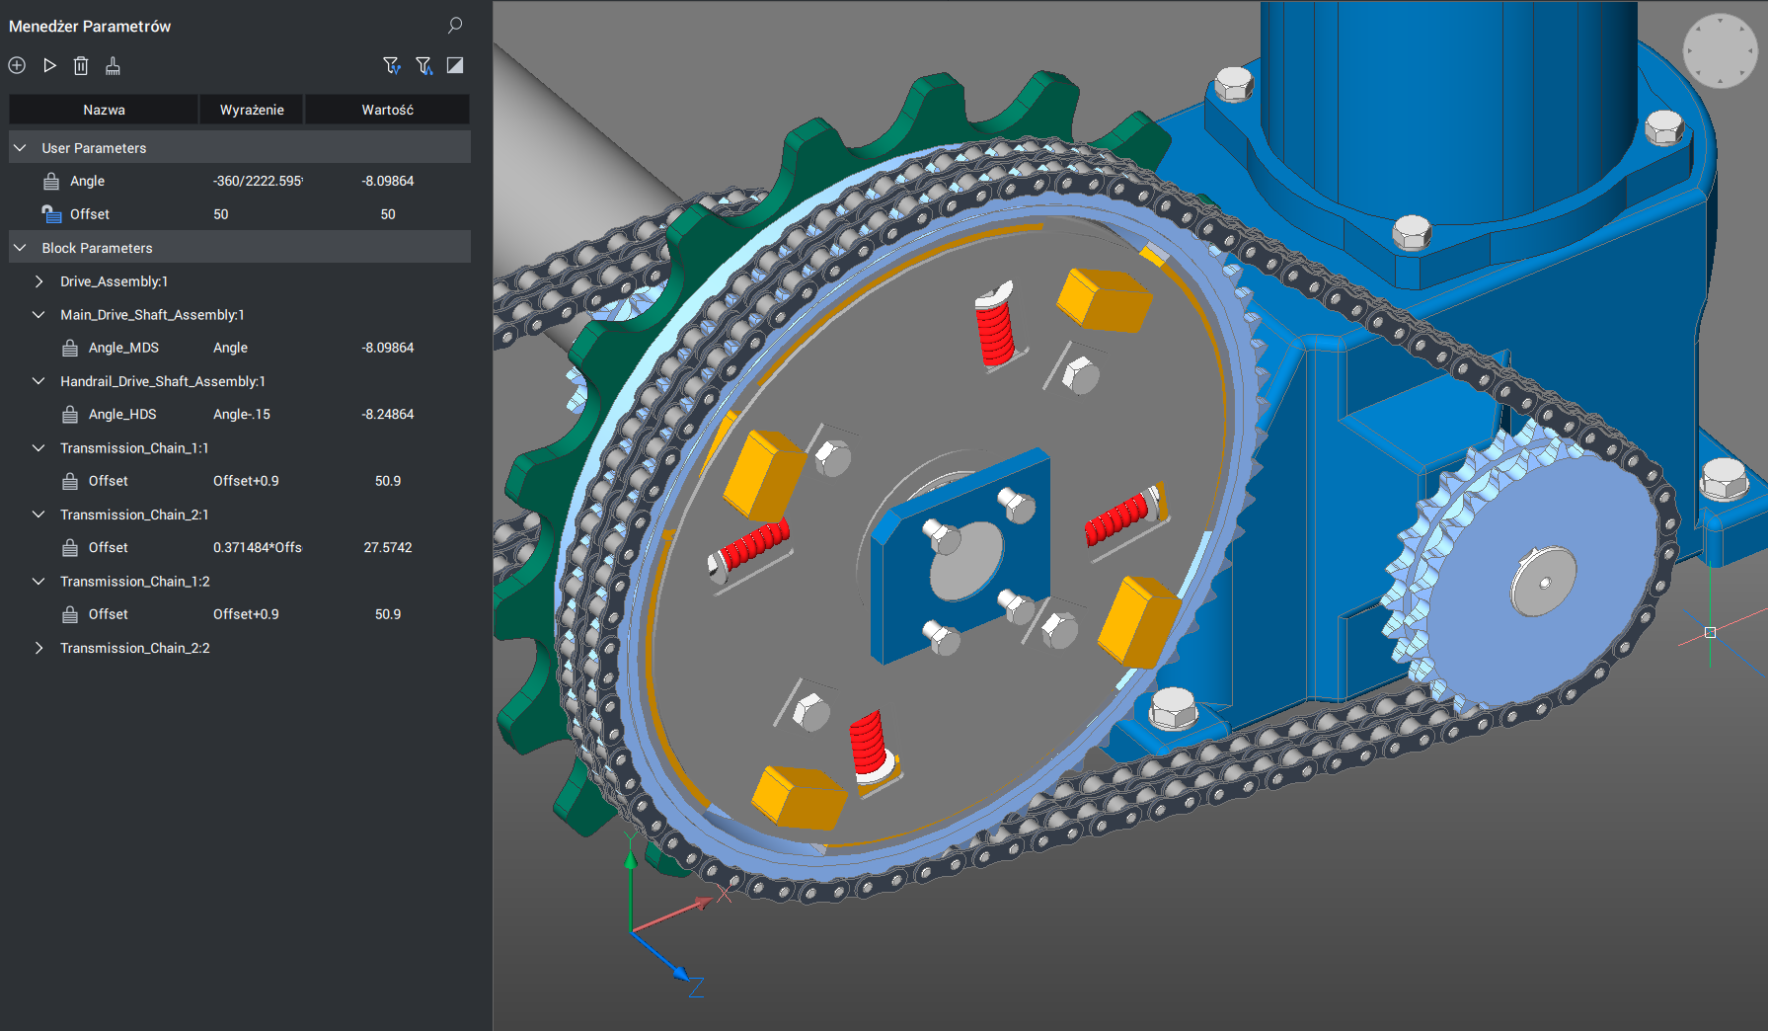Image resolution: width=1768 pixels, height=1031 pixels.
Task: Click the trash delete parameter icon
Action: point(81,65)
